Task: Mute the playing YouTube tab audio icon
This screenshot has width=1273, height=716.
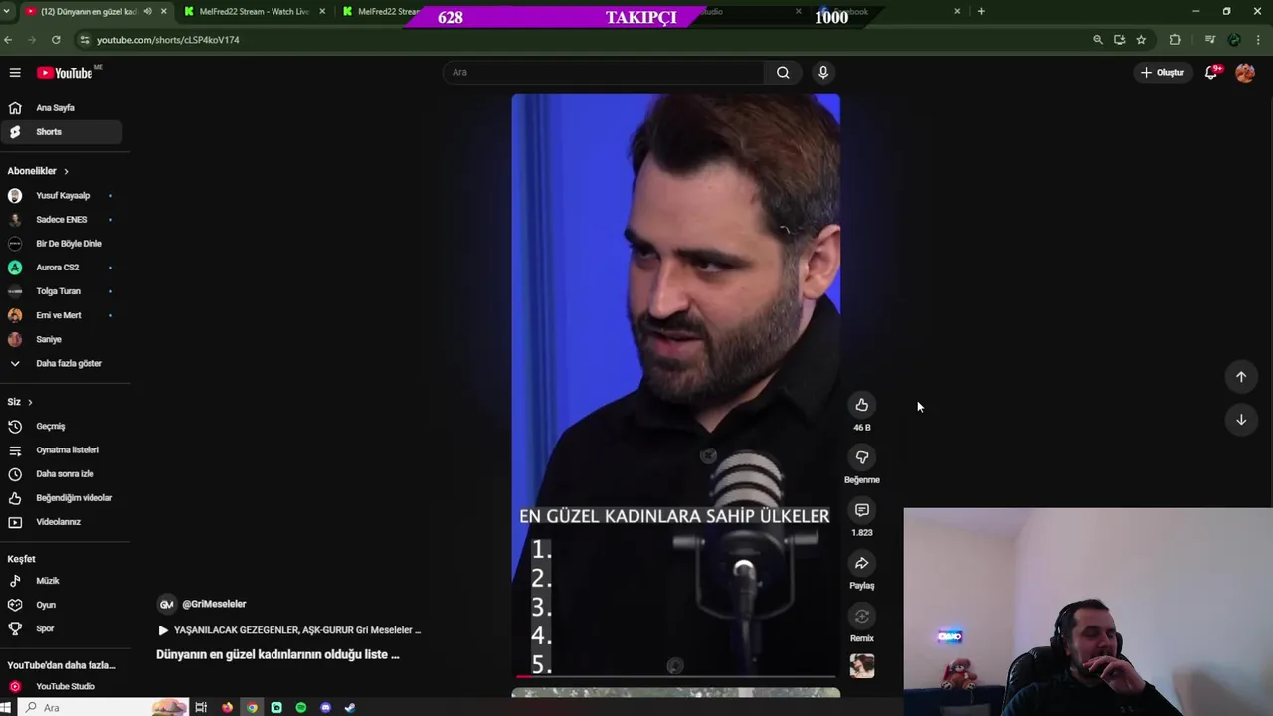Action: pos(148,12)
